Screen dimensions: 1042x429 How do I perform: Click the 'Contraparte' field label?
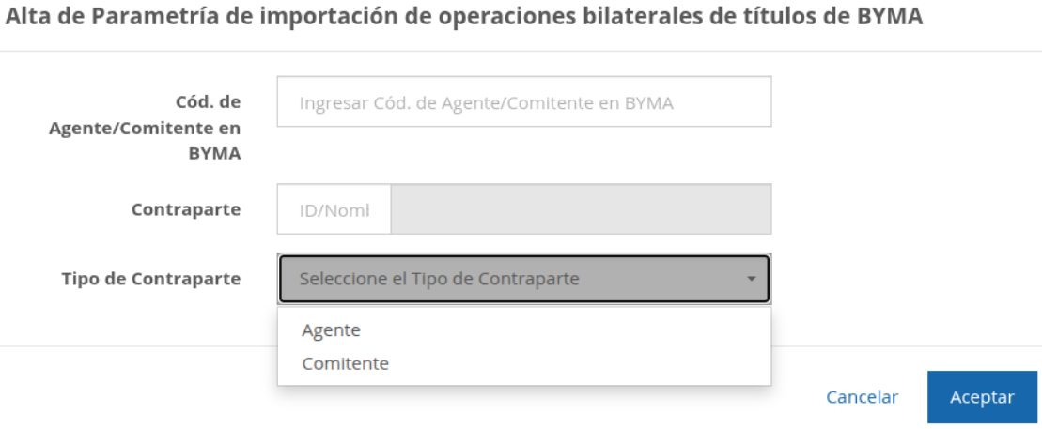pos(186,209)
